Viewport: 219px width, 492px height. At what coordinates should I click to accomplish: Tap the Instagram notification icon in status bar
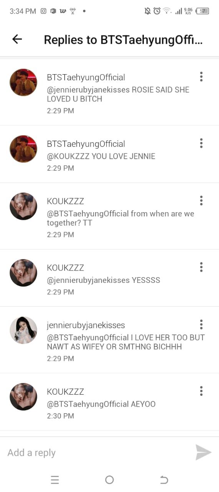click(x=43, y=11)
